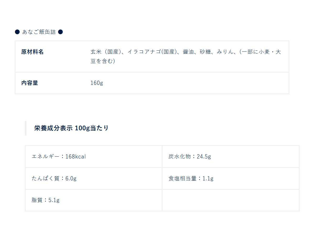The width and height of the screenshot is (314, 235).
Task: Click the 豆を含む allergen text line
Action: point(103,61)
